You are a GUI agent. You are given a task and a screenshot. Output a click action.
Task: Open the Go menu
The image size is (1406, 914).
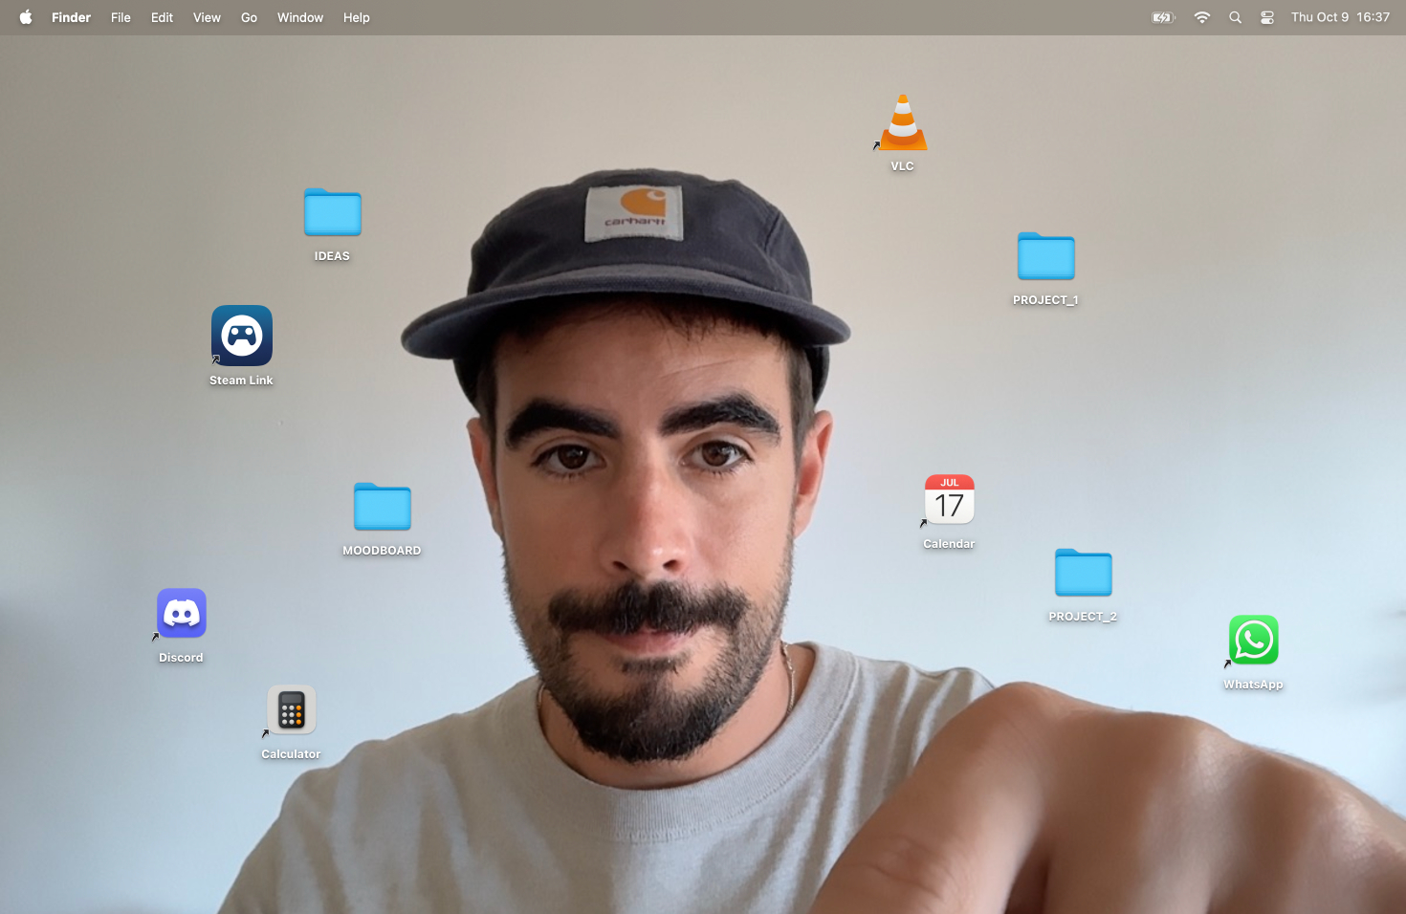(249, 17)
